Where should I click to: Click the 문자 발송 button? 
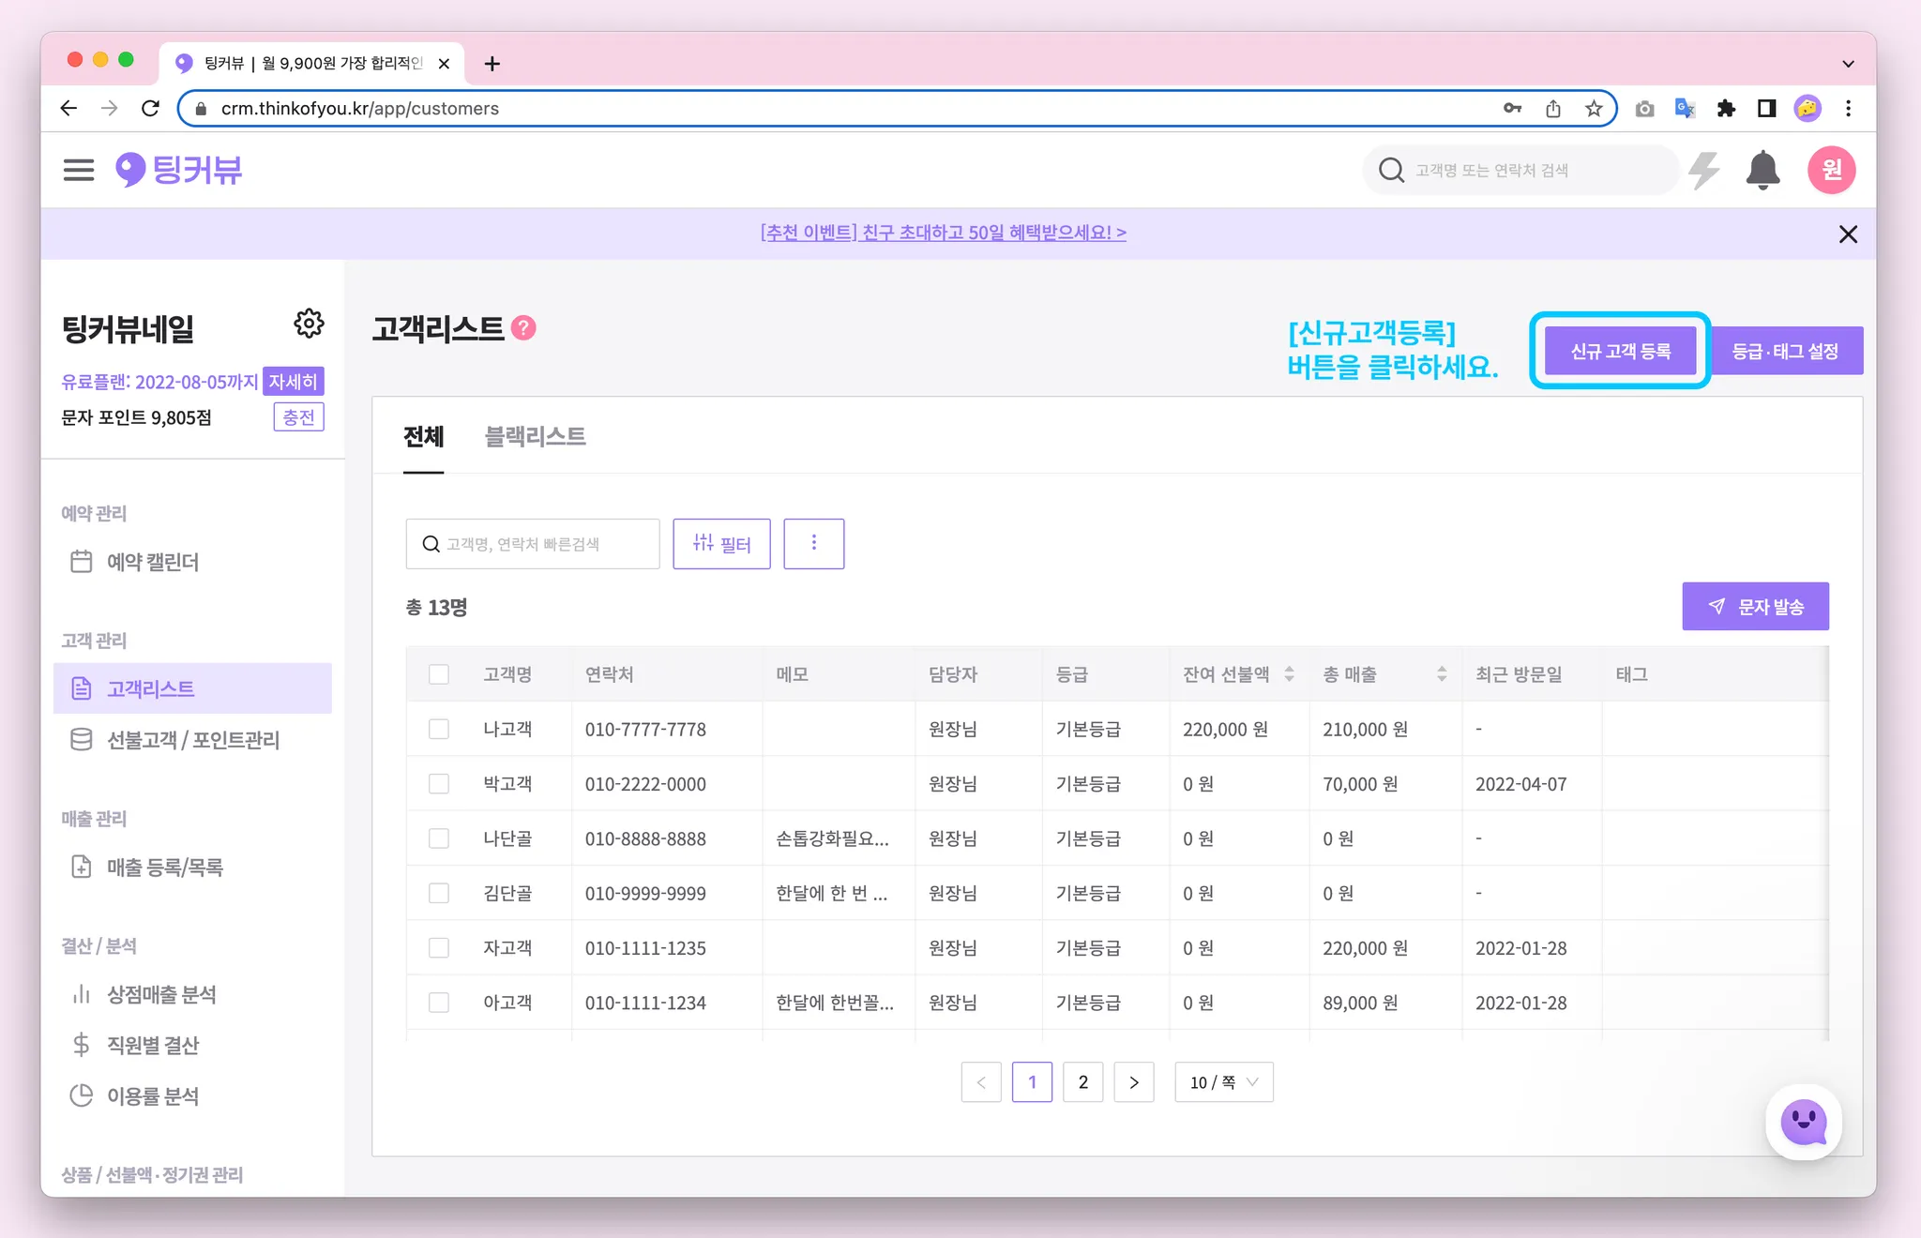[1755, 607]
